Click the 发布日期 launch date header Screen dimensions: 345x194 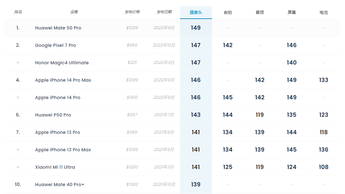click(164, 12)
